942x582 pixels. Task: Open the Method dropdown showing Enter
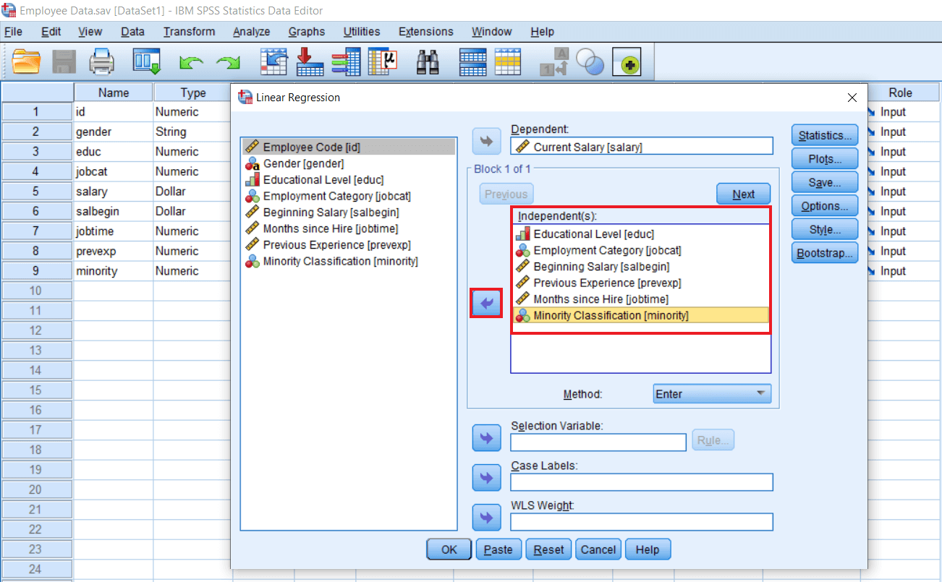point(712,394)
